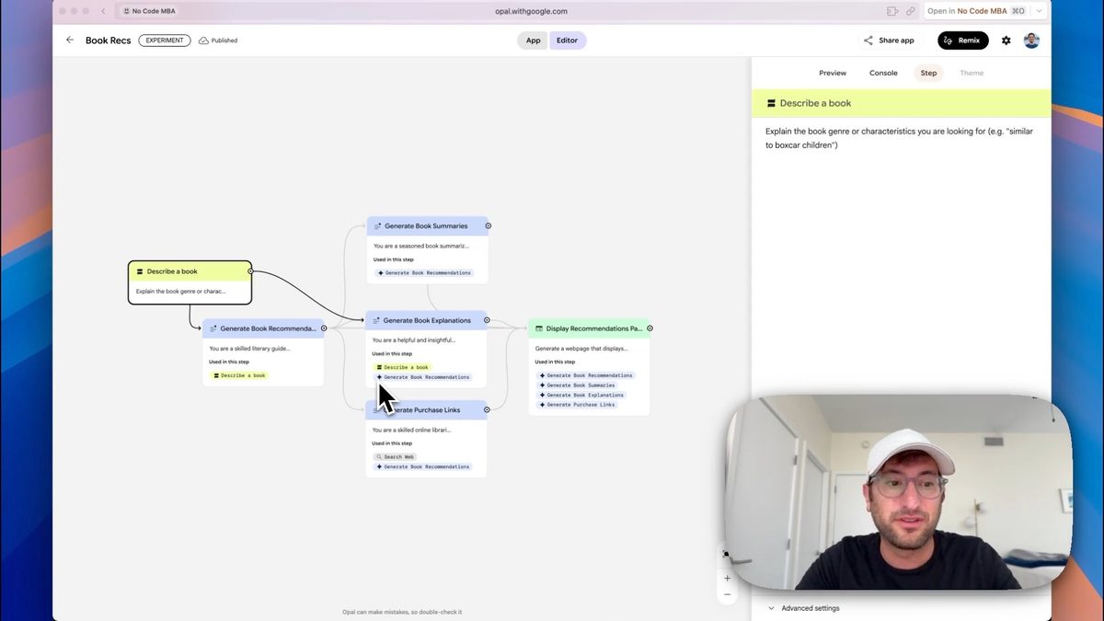This screenshot has width=1104, height=621.
Task: Click output port of Generate Book Recommendations node
Action: (324, 328)
